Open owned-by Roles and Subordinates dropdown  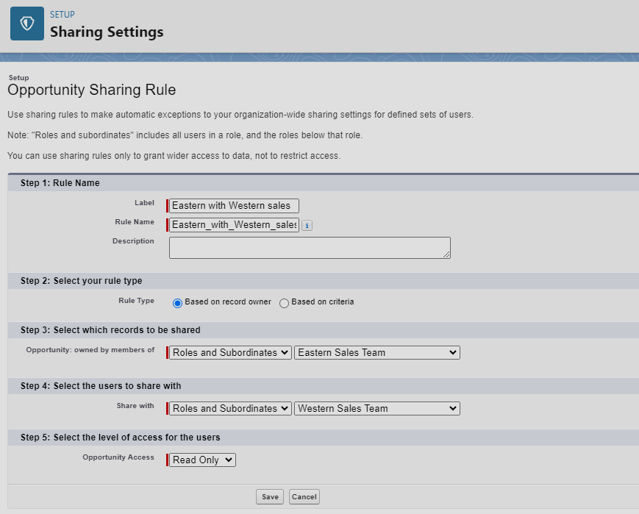[230, 352]
